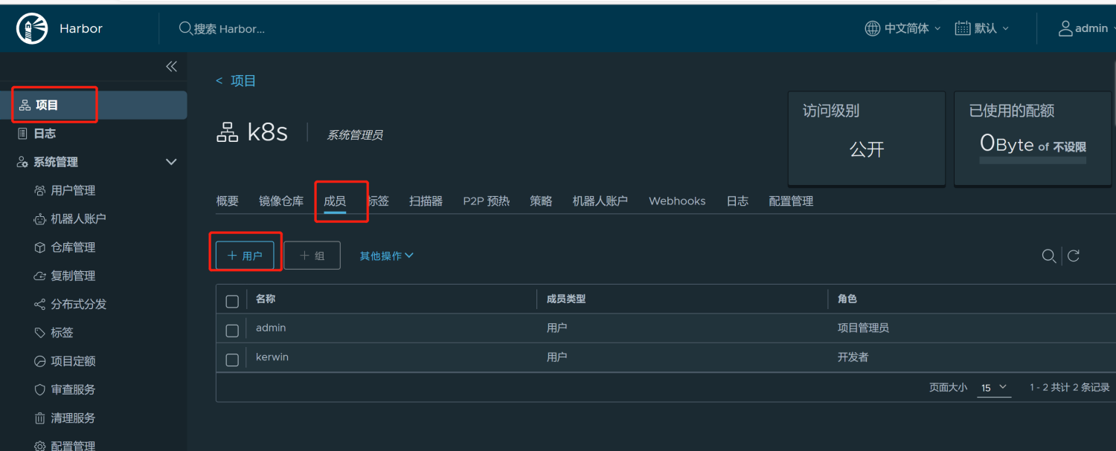Click the search magnifier icon in header

(x=185, y=28)
